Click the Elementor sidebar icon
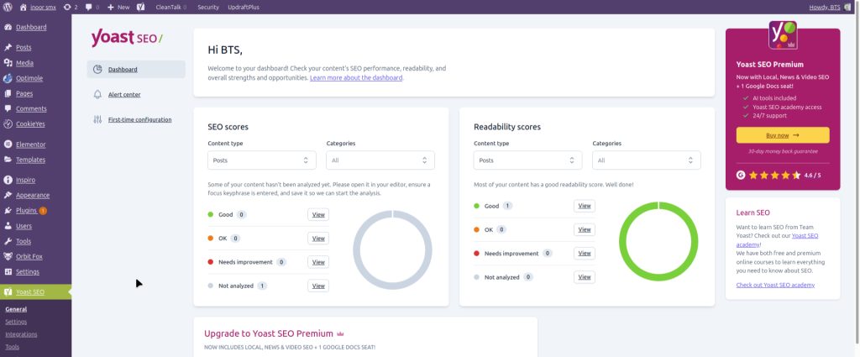The height and width of the screenshot is (357, 860). (8, 144)
